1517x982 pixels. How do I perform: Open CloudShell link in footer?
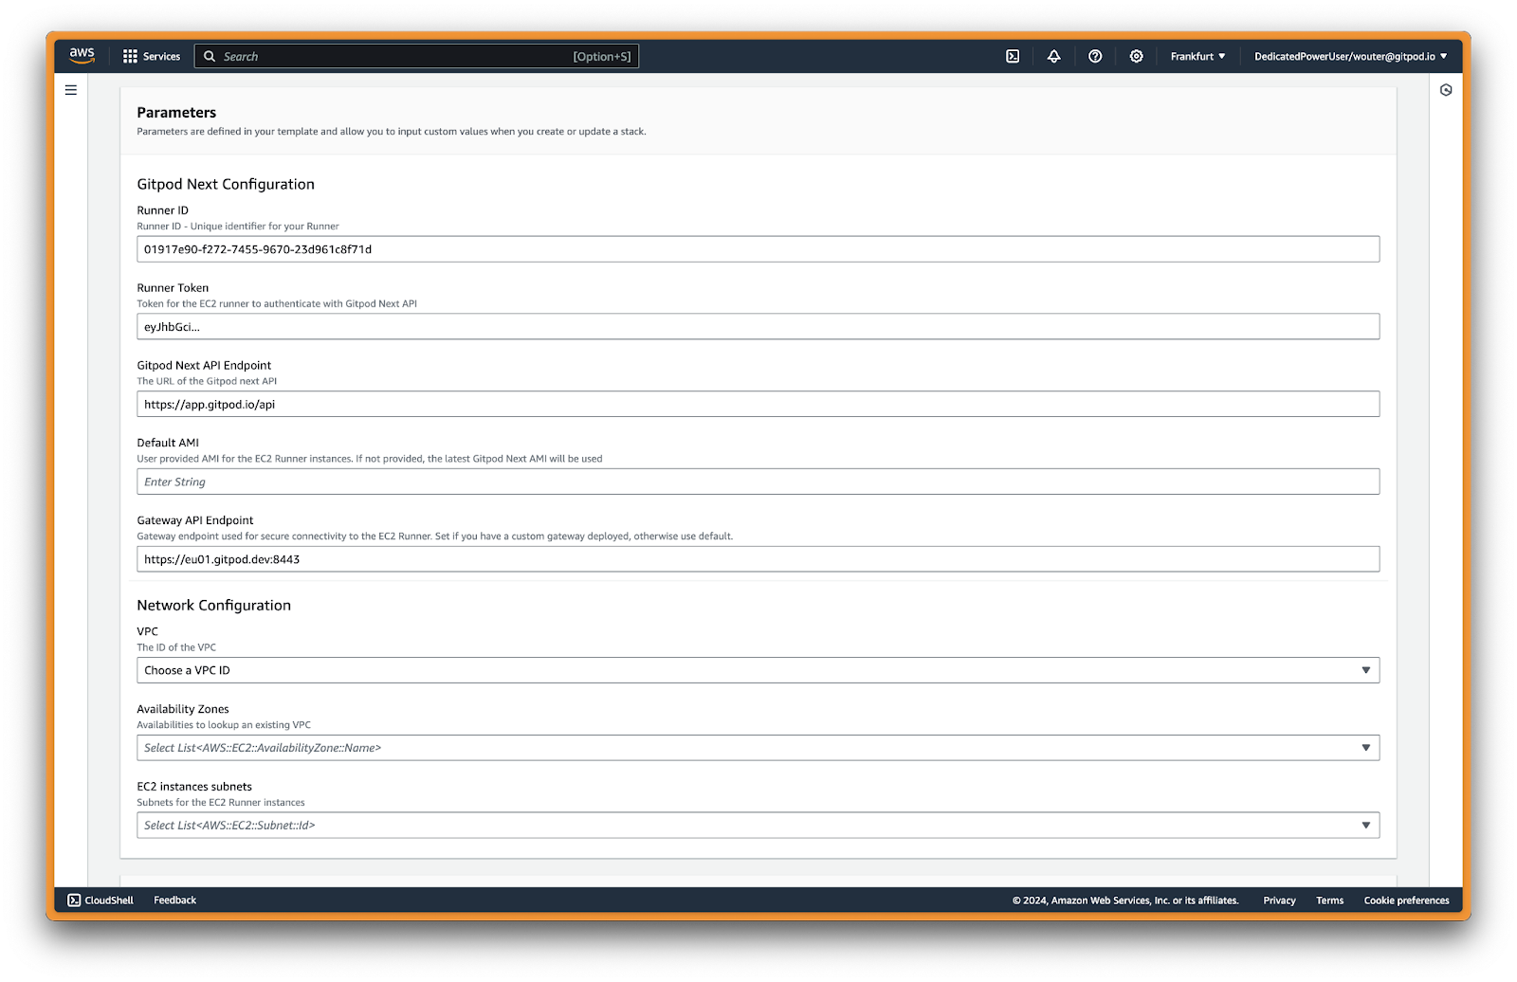point(109,900)
